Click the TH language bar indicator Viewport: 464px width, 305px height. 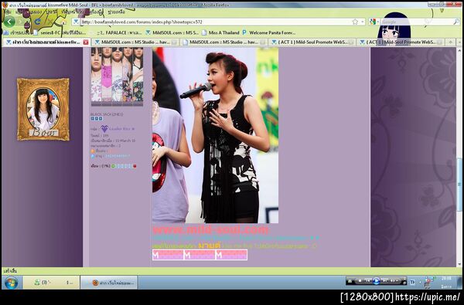tap(412, 283)
